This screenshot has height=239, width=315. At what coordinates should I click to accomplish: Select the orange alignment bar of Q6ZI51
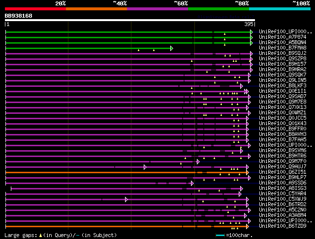(126, 172)
